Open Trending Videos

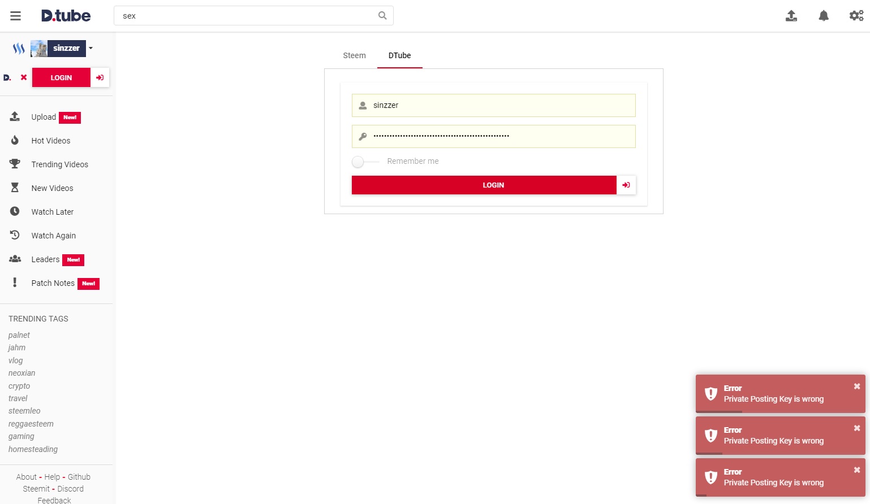(60, 164)
